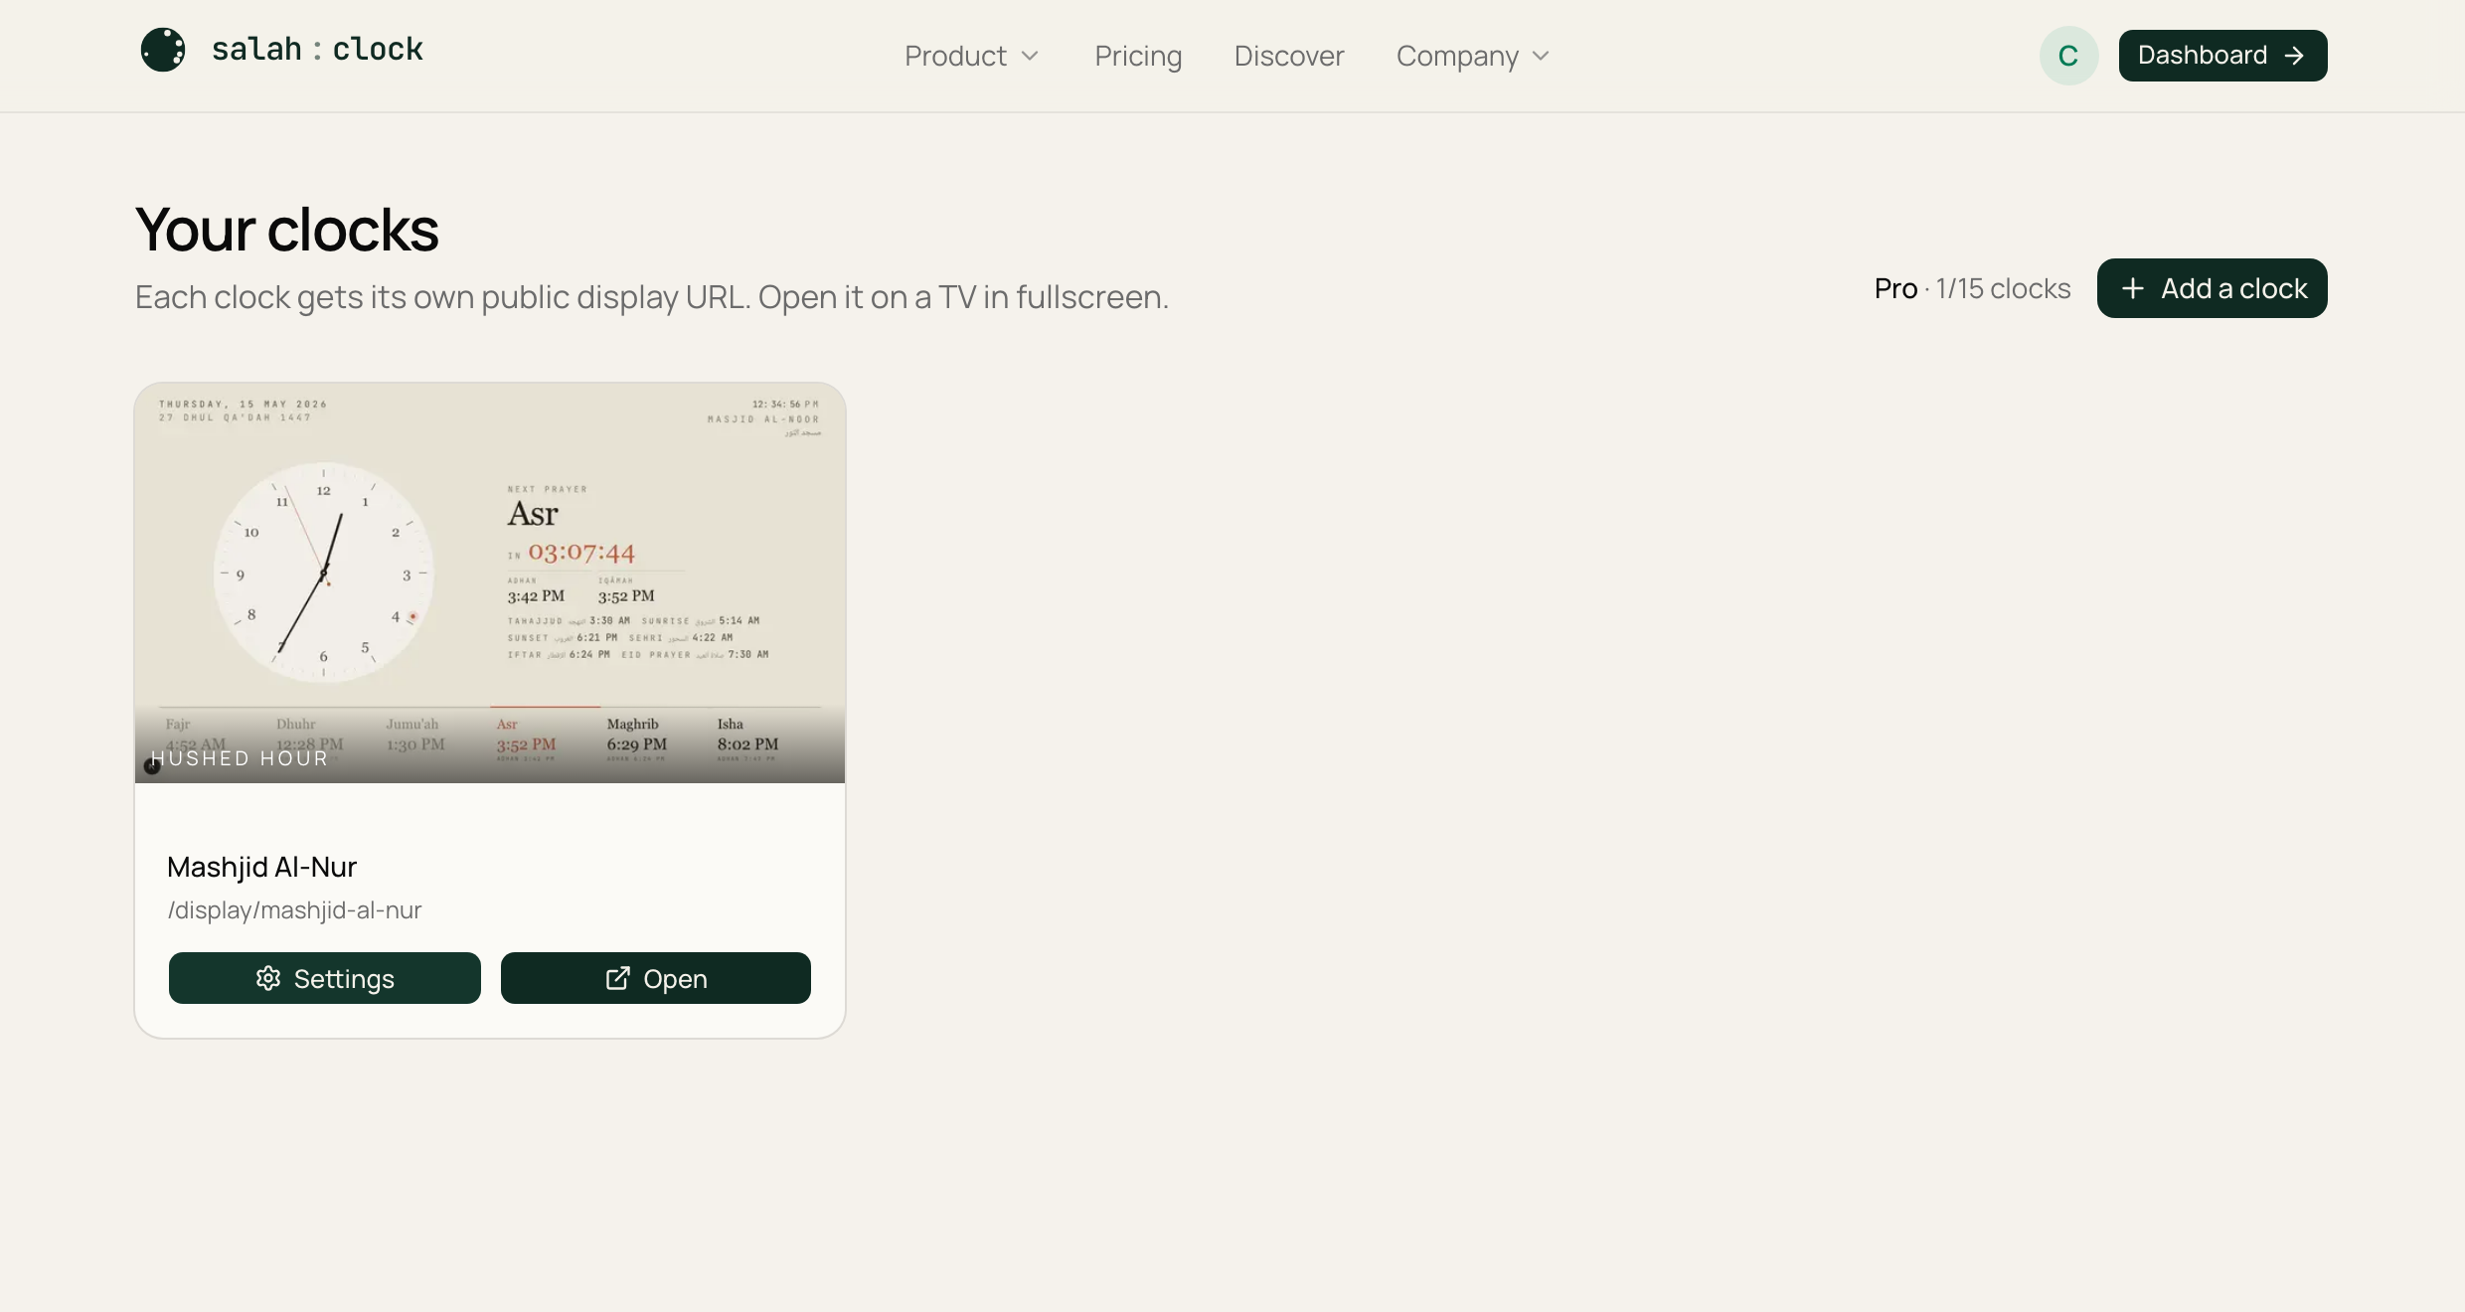The image size is (2465, 1312).
Task: Click the /display/mashjid-al-nur URL text
Action: (294, 910)
